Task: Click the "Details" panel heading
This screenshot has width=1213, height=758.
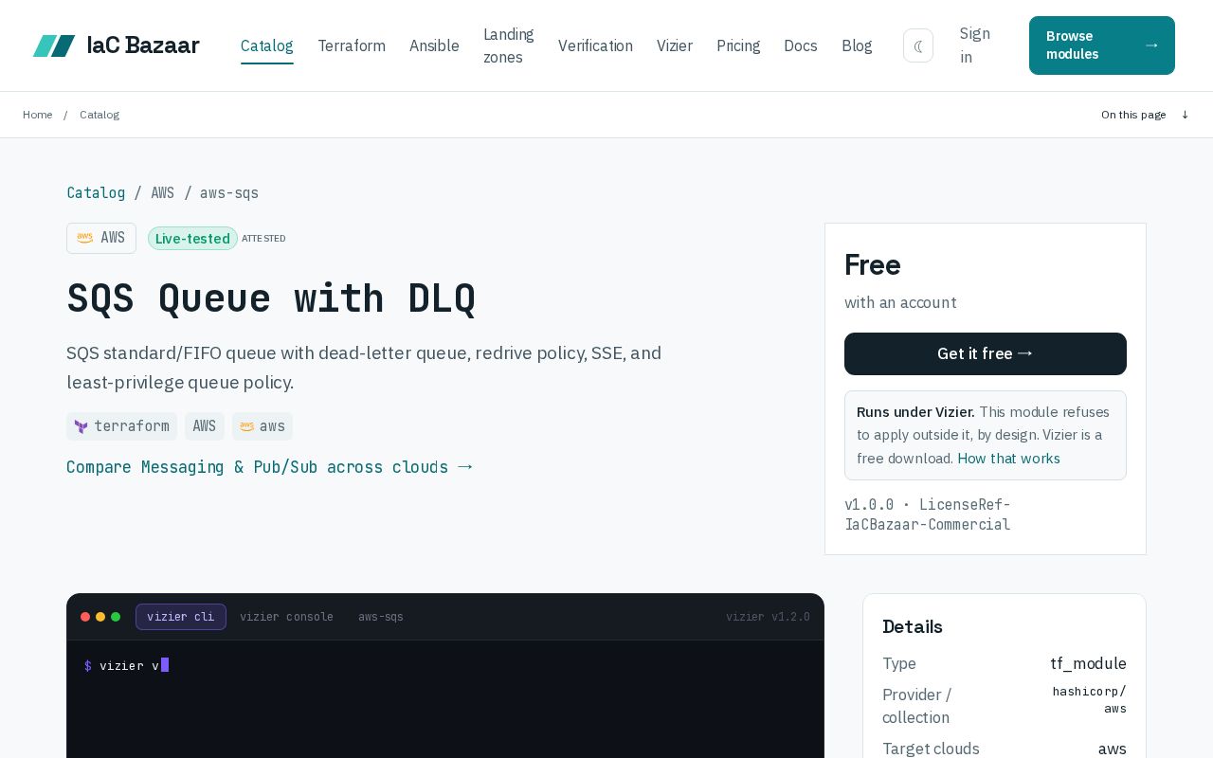Action: (x=913, y=626)
